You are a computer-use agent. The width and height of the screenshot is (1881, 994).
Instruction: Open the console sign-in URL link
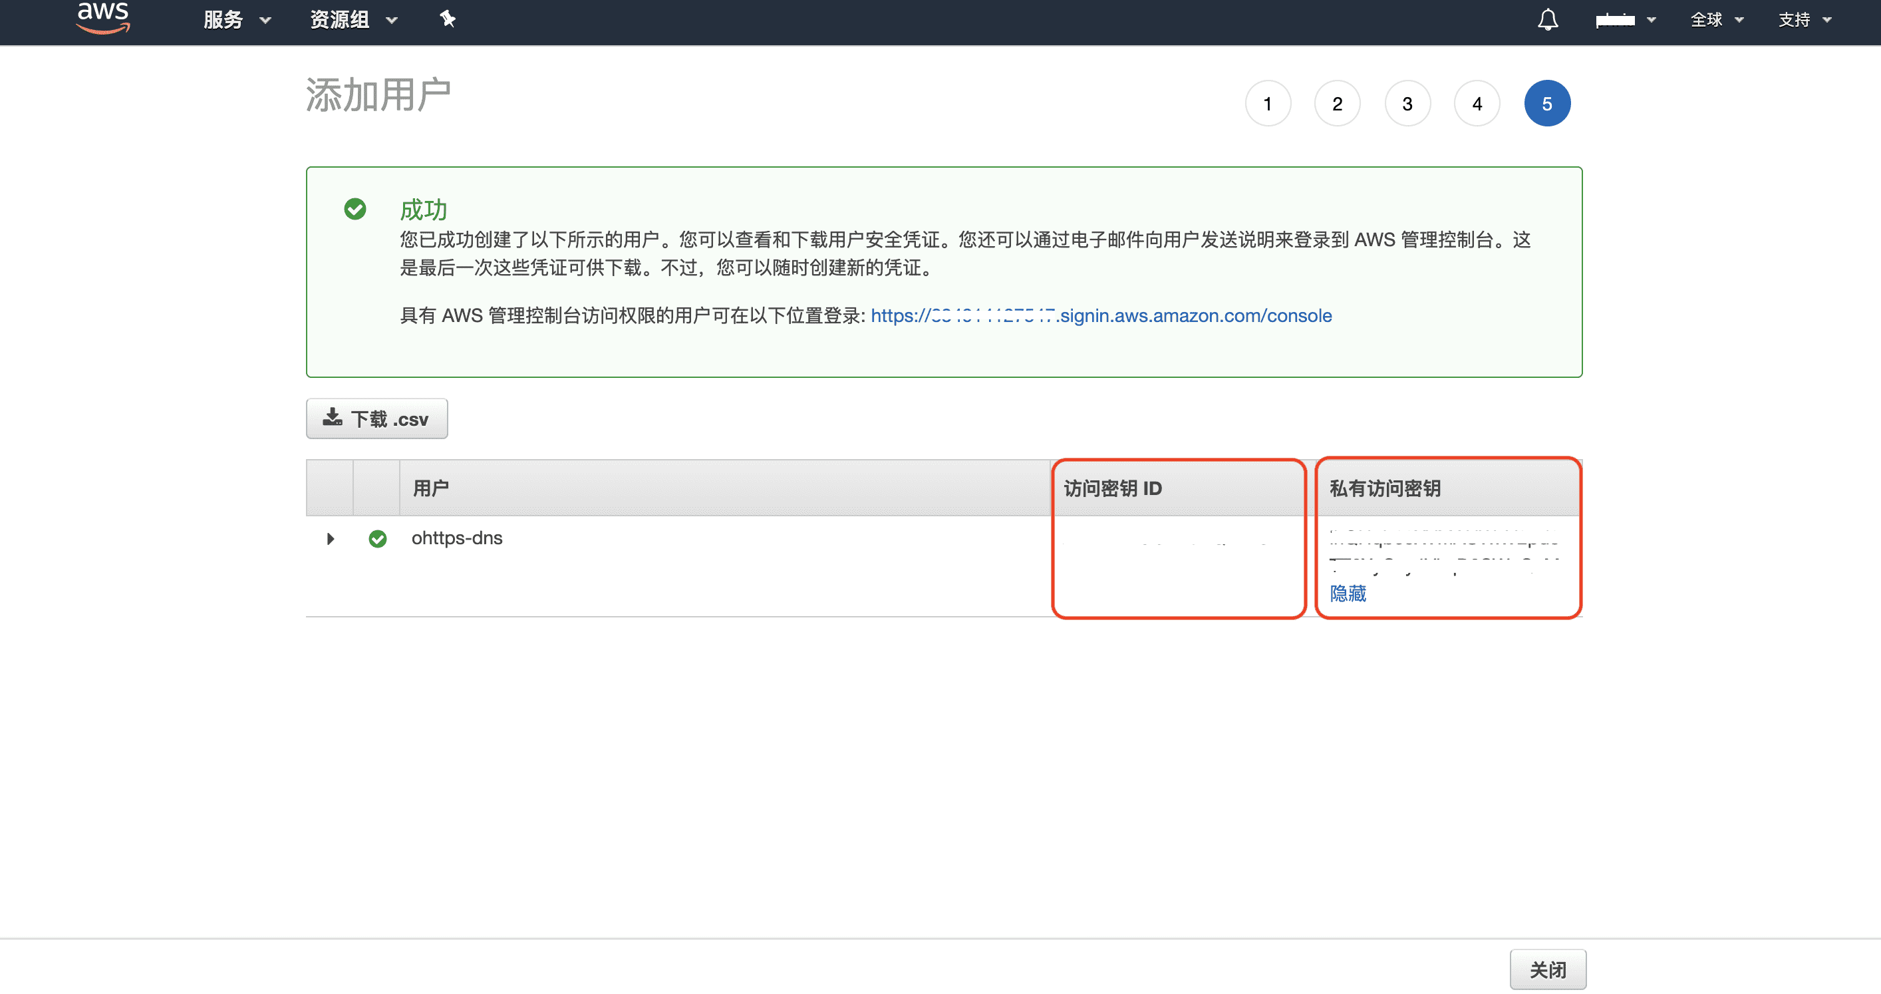click(1100, 315)
